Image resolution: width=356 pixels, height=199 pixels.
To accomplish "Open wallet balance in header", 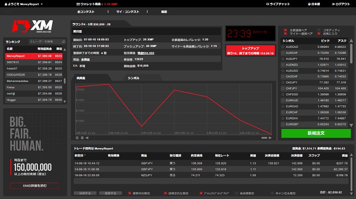I will pos(97,4).
